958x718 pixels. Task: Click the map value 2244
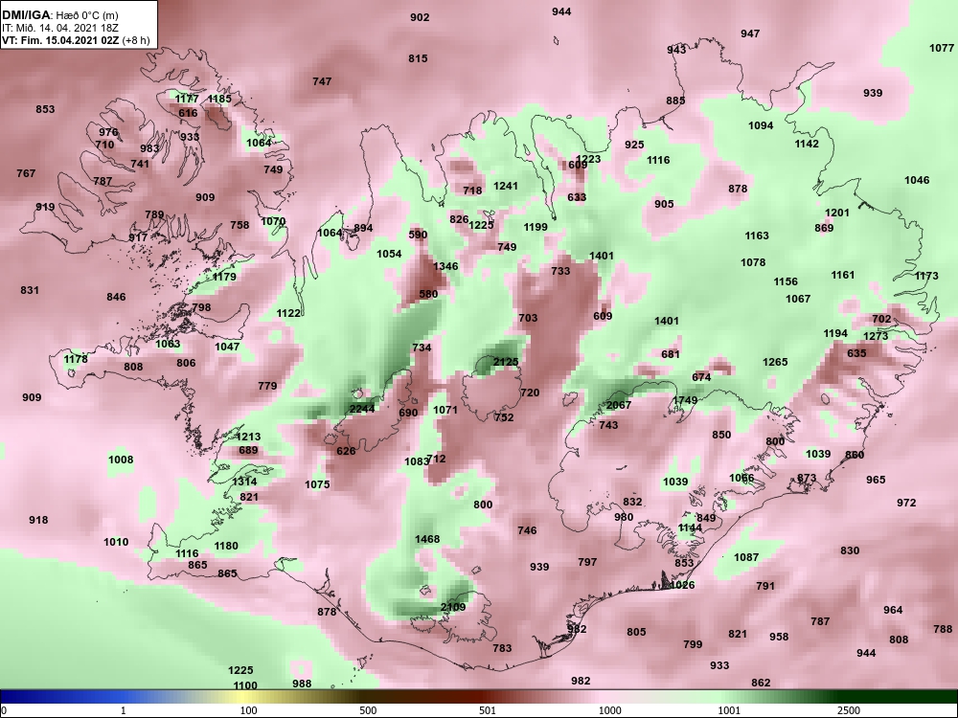[x=362, y=409]
